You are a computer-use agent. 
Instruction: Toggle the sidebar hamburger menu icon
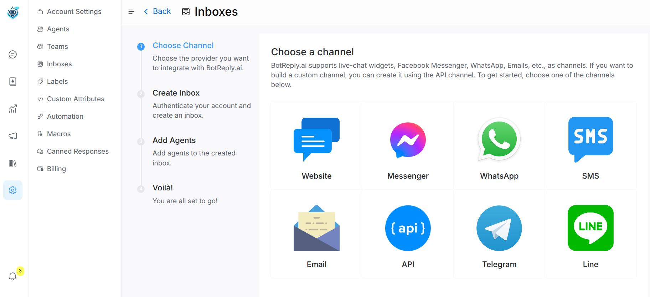[131, 12]
